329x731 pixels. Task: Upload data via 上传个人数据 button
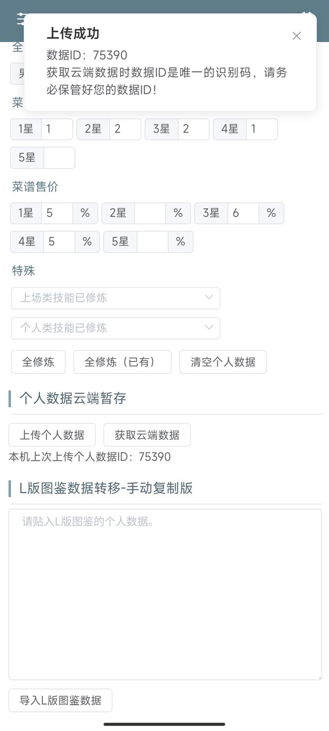pos(52,435)
